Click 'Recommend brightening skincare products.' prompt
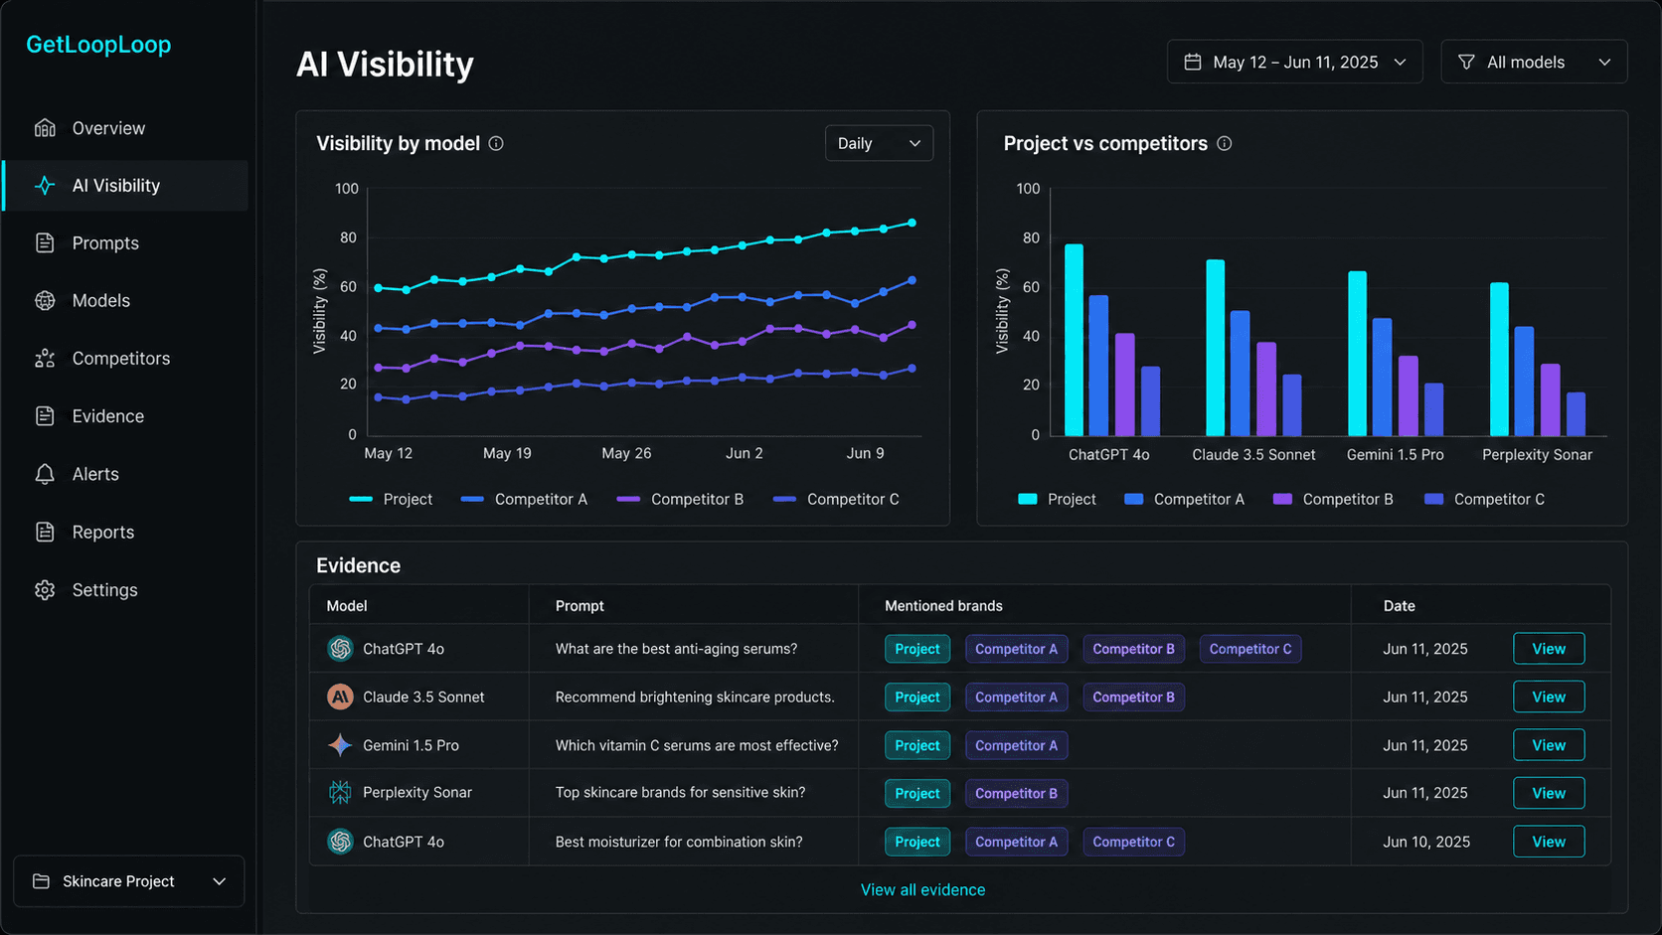 (x=695, y=697)
